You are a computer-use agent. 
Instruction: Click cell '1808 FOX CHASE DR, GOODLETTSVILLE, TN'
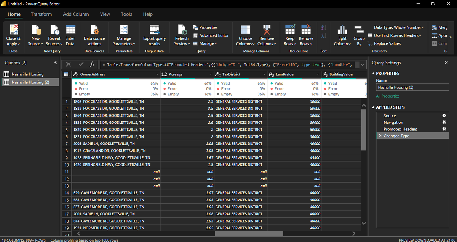click(116, 101)
